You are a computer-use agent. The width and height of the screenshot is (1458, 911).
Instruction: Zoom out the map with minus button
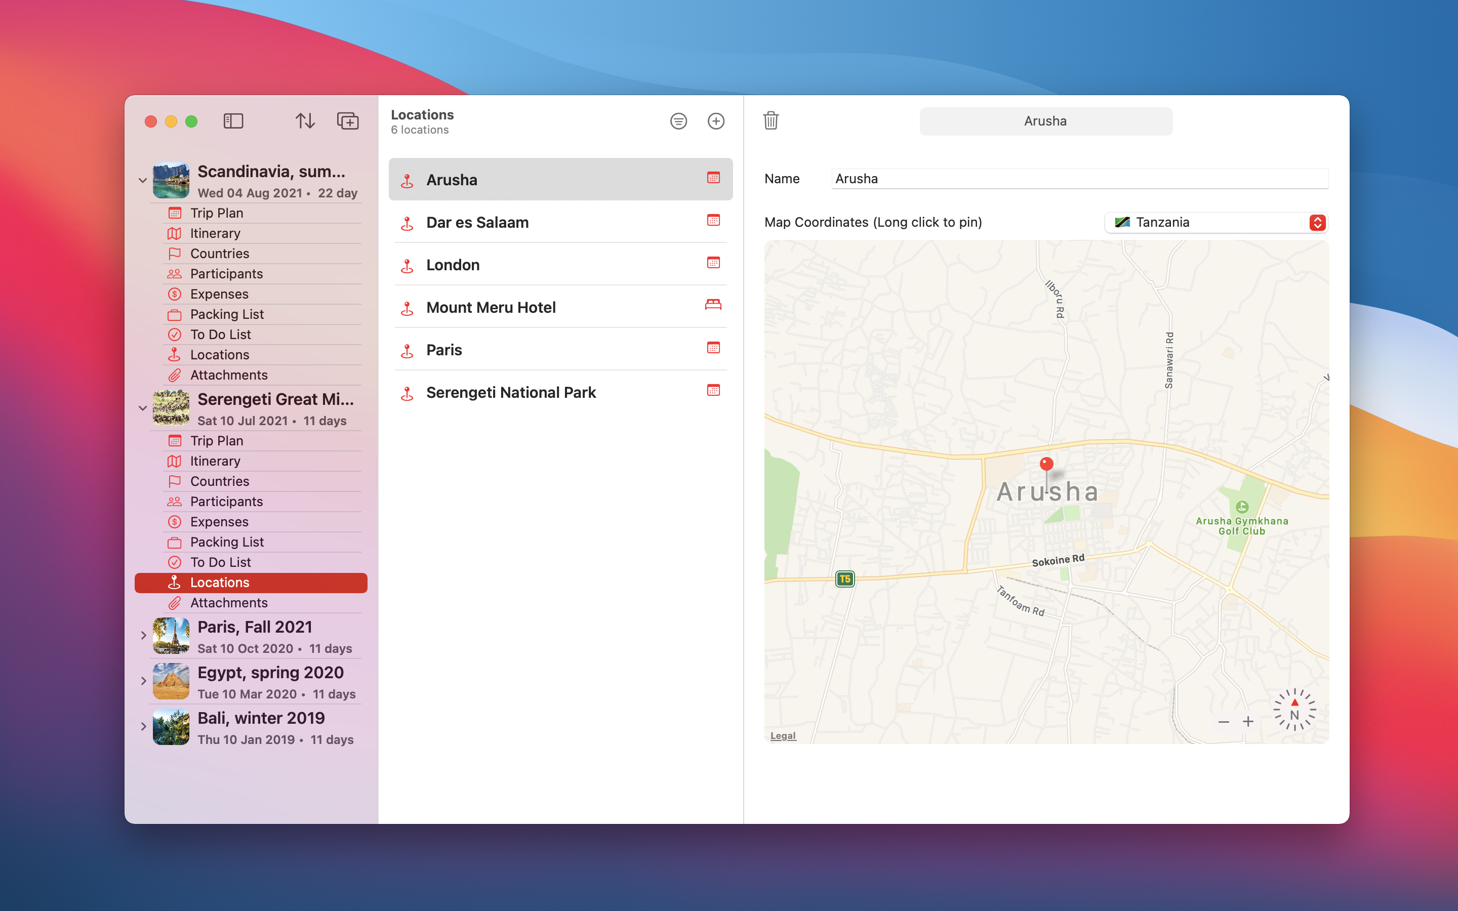pyautogui.click(x=1224, y=722)
